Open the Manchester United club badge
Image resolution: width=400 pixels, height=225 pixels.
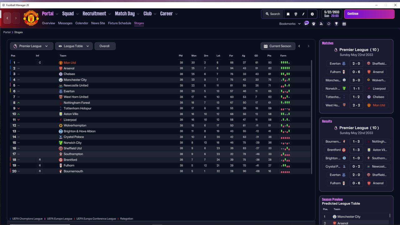pos(31,18)
